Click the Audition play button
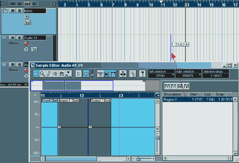Screen dimensions: 239x163 tap(78, 74)
